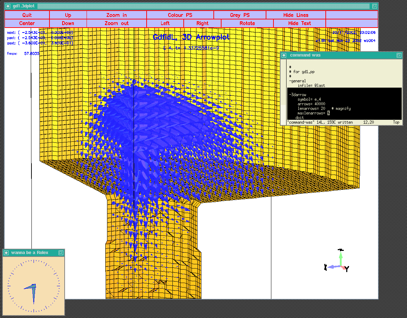Click the '-general' section line

pos(297,81)
